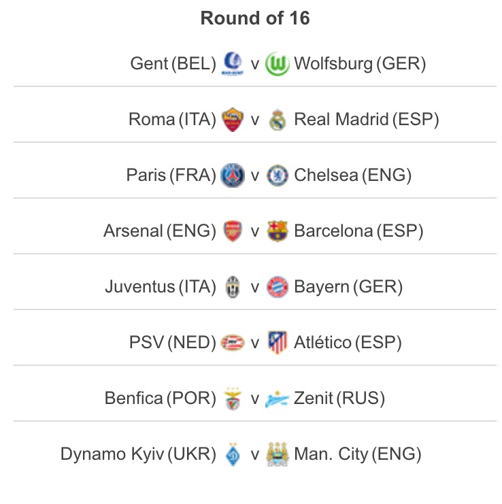Select the Arsenal cannon crest
The height and width of the screenshot is (504, 502).
(x=233, y=231)
